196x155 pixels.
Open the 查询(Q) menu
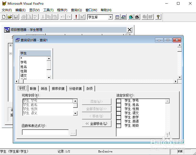tap(76, 10)
